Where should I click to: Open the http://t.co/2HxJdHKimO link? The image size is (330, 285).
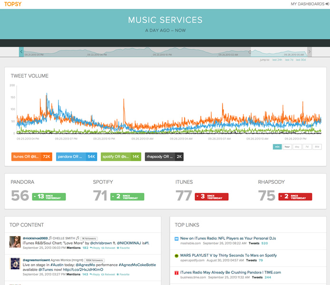(x=83, y=270)
